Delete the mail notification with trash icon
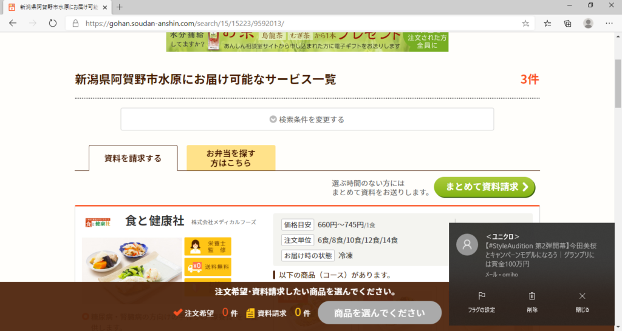Image resolution: width=622 pixels, height=331 pixels. coord(532,303)
